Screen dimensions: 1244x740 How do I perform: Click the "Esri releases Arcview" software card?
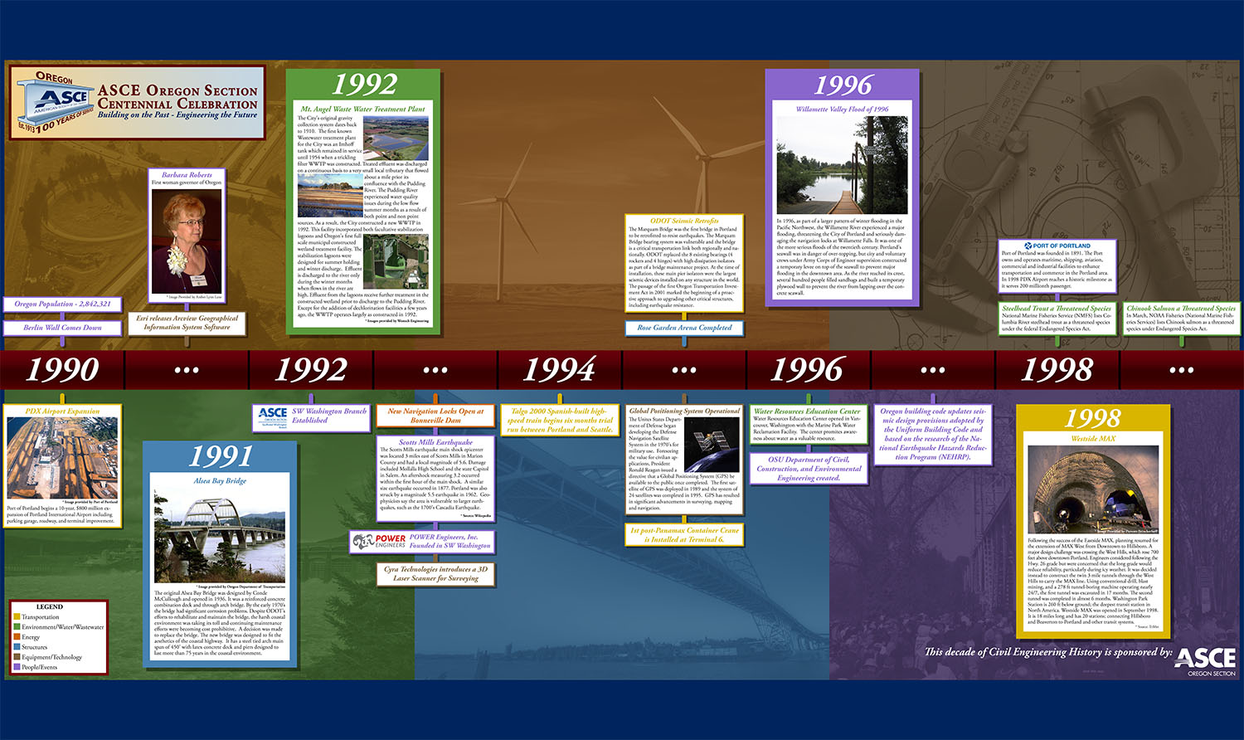click(187, 323)
